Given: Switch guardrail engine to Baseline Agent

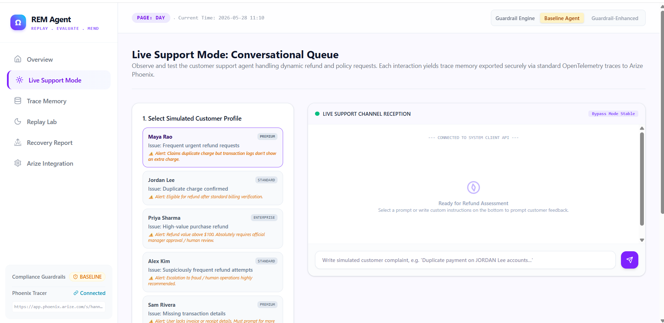Looking at the screenshot, I should click(x=562, y=18).
